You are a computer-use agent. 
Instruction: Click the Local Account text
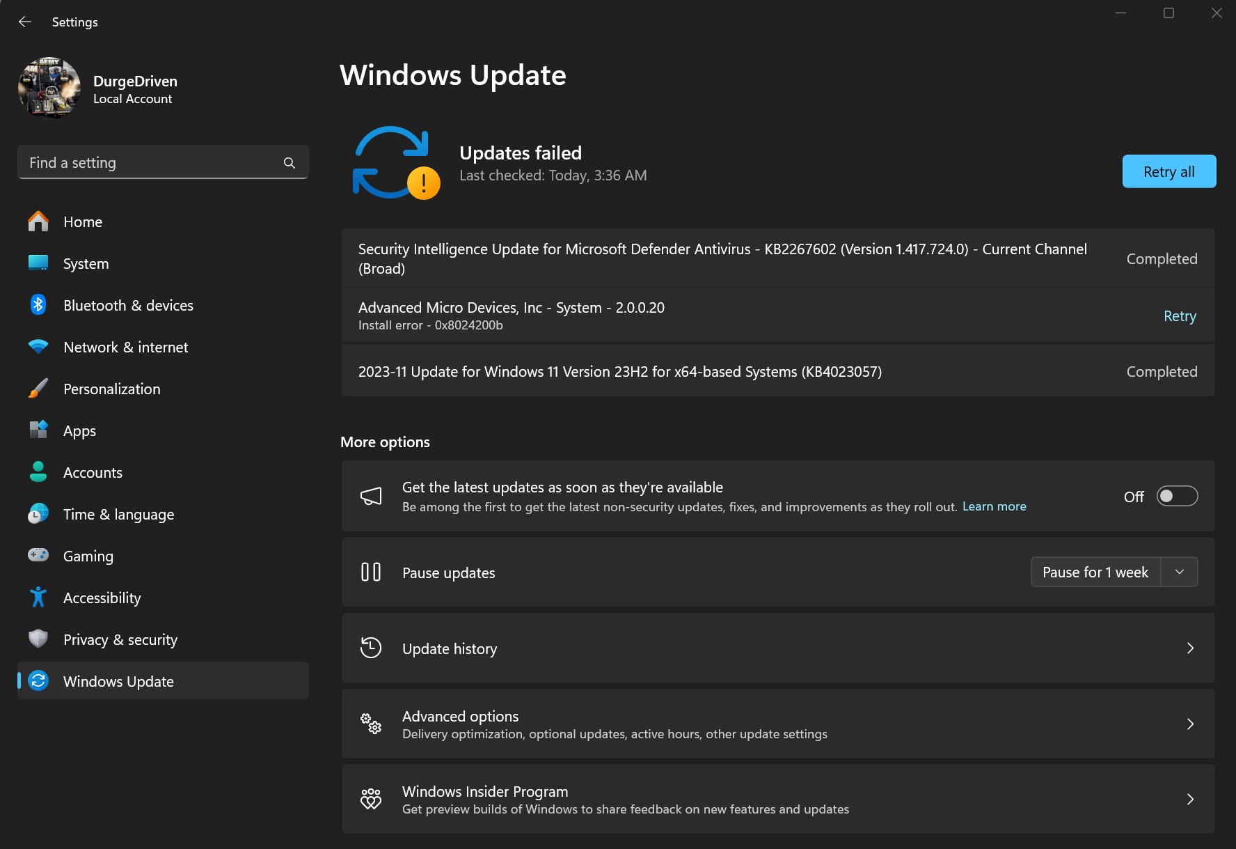pyautogui.click(x=132, y=99)
